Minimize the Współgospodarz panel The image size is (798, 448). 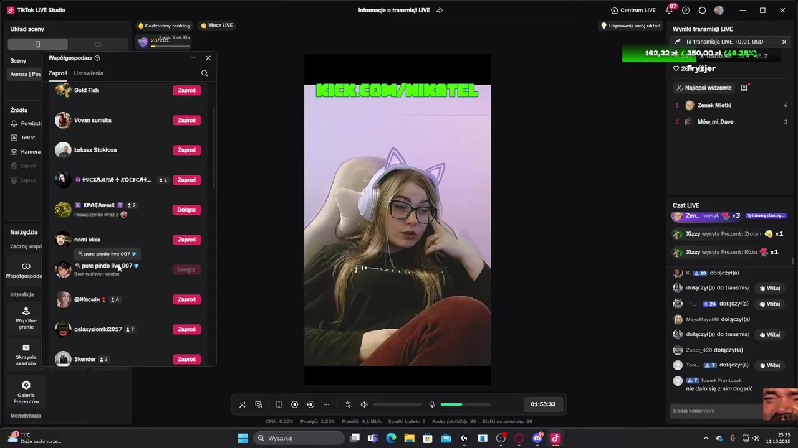[193, 58]
